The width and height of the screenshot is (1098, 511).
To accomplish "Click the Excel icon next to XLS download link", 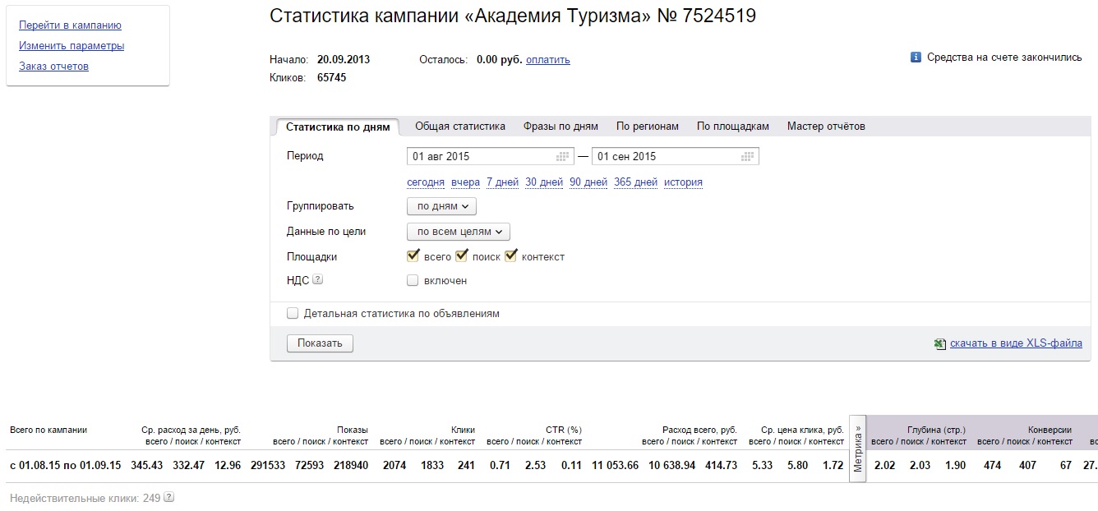I will click(x=939, y=343).
